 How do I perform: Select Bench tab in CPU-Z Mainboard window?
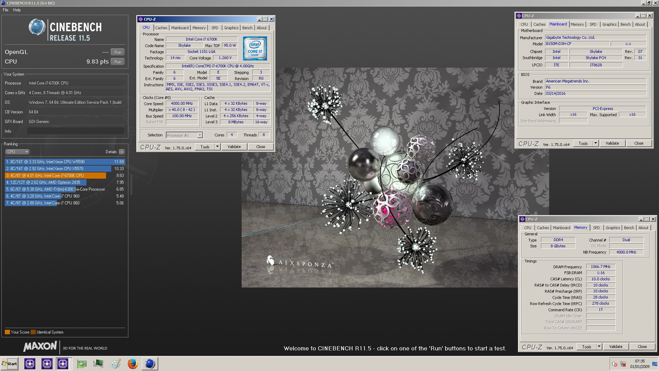(x=626, y=24)
